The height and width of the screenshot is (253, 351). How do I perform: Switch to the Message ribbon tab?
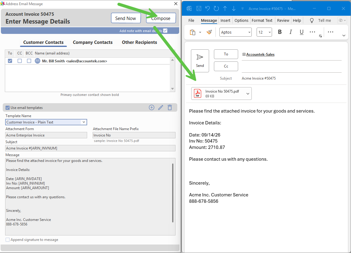[209, 20]
